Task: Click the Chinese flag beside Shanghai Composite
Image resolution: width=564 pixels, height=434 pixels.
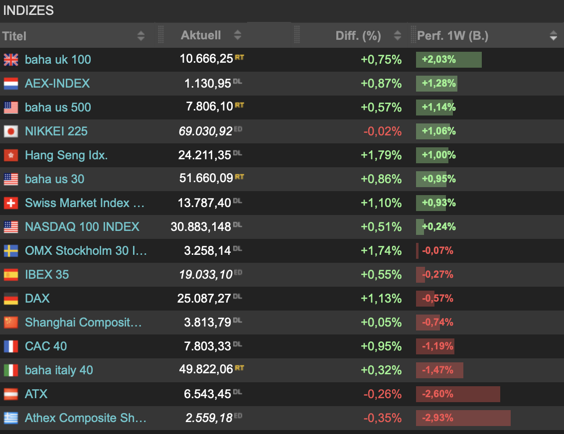Action: [x=11, y=323]
